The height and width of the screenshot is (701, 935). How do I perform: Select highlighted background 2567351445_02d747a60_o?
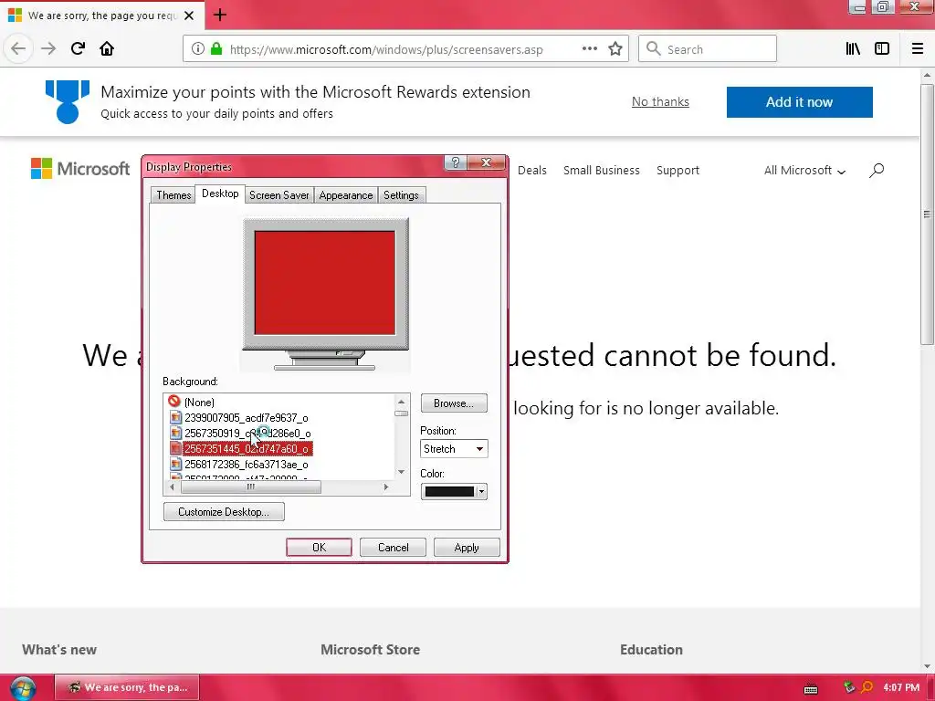tap(247, 449)
